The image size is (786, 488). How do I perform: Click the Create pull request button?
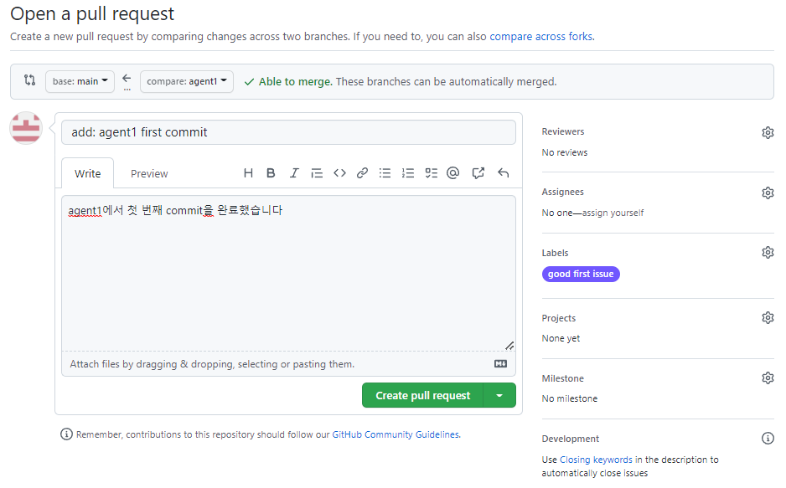pyautogui.click(x=422, y=395)
